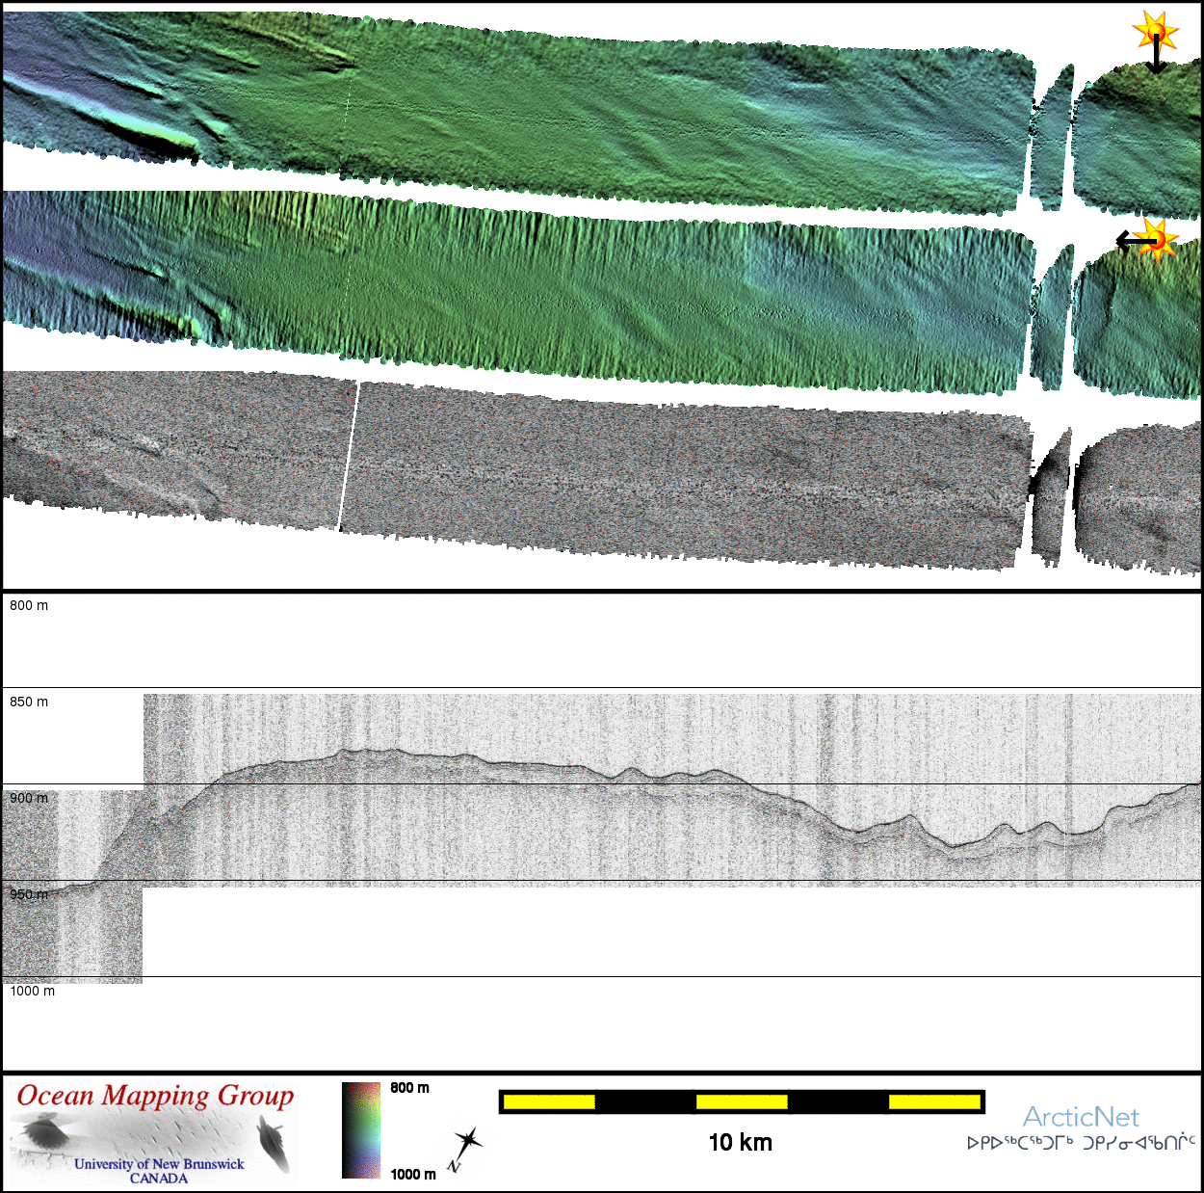Click the sun icon with the downward arrow
The image size is (1204, 1193).
point(1156,37)
